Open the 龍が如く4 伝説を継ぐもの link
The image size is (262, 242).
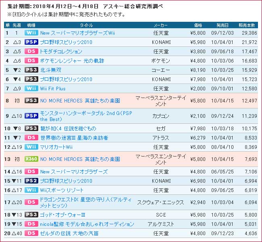tap(68, 128)
